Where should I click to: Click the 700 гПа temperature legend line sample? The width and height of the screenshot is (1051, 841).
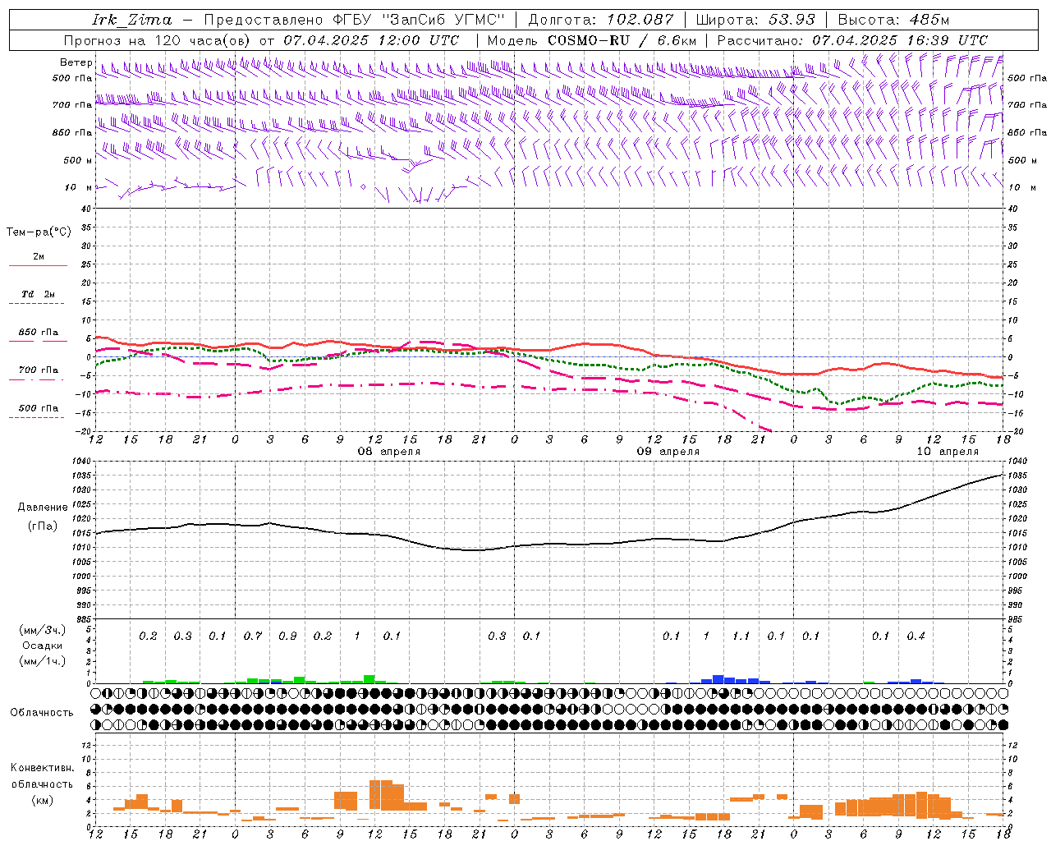pos(37,380)
